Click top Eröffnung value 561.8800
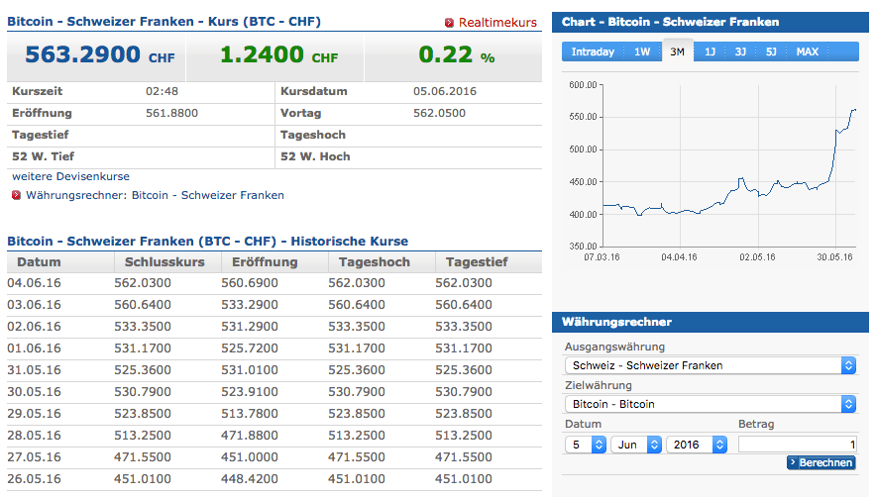Viewport: 876px width, 497px height. tap(172, 114)
